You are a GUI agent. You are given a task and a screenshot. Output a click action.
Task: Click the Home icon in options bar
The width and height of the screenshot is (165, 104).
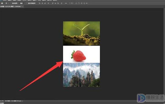pyautogui.click(x=2, y=3)
